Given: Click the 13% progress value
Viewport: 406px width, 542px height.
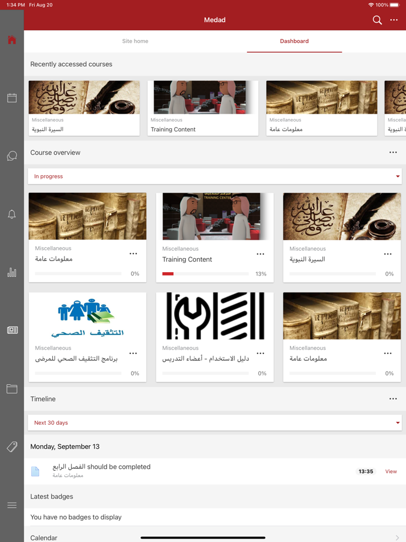Looking at the screenshot, I should (x=261, y=274).
